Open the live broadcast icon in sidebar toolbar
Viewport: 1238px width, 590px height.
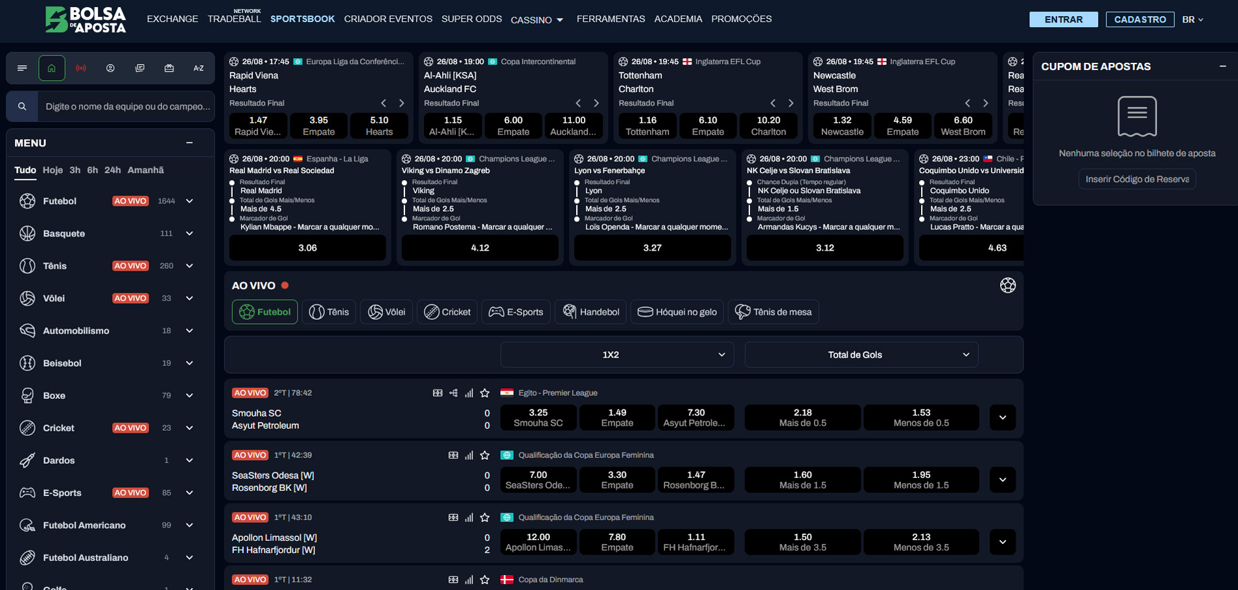click(x=81, y=68)
